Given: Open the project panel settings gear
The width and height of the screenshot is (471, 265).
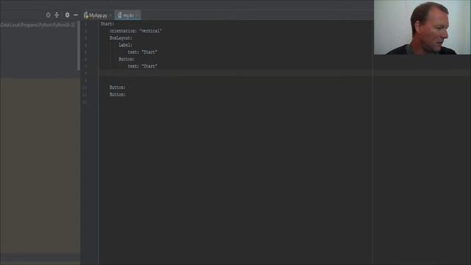Looking at the screenshot, I should pyautogui.click(x=67, y=15).
